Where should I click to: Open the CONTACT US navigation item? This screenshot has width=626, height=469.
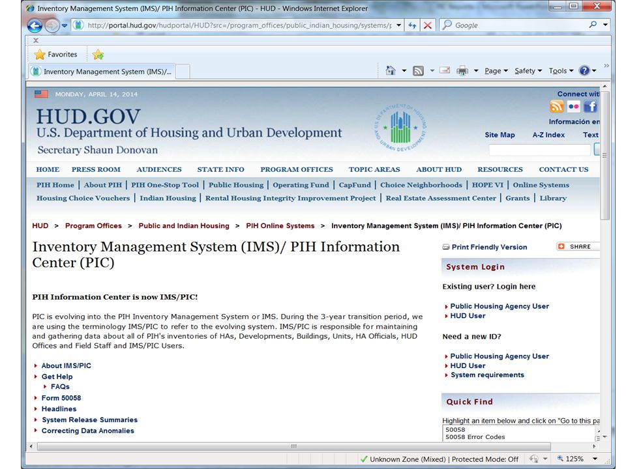(563, 169)
